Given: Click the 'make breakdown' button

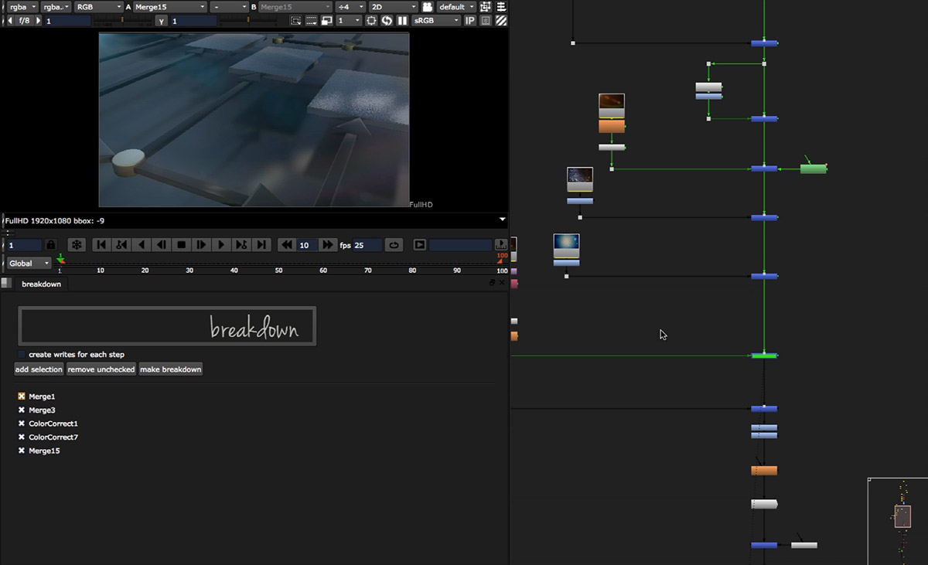Looking at the screenshot, I should pos(170,369).
